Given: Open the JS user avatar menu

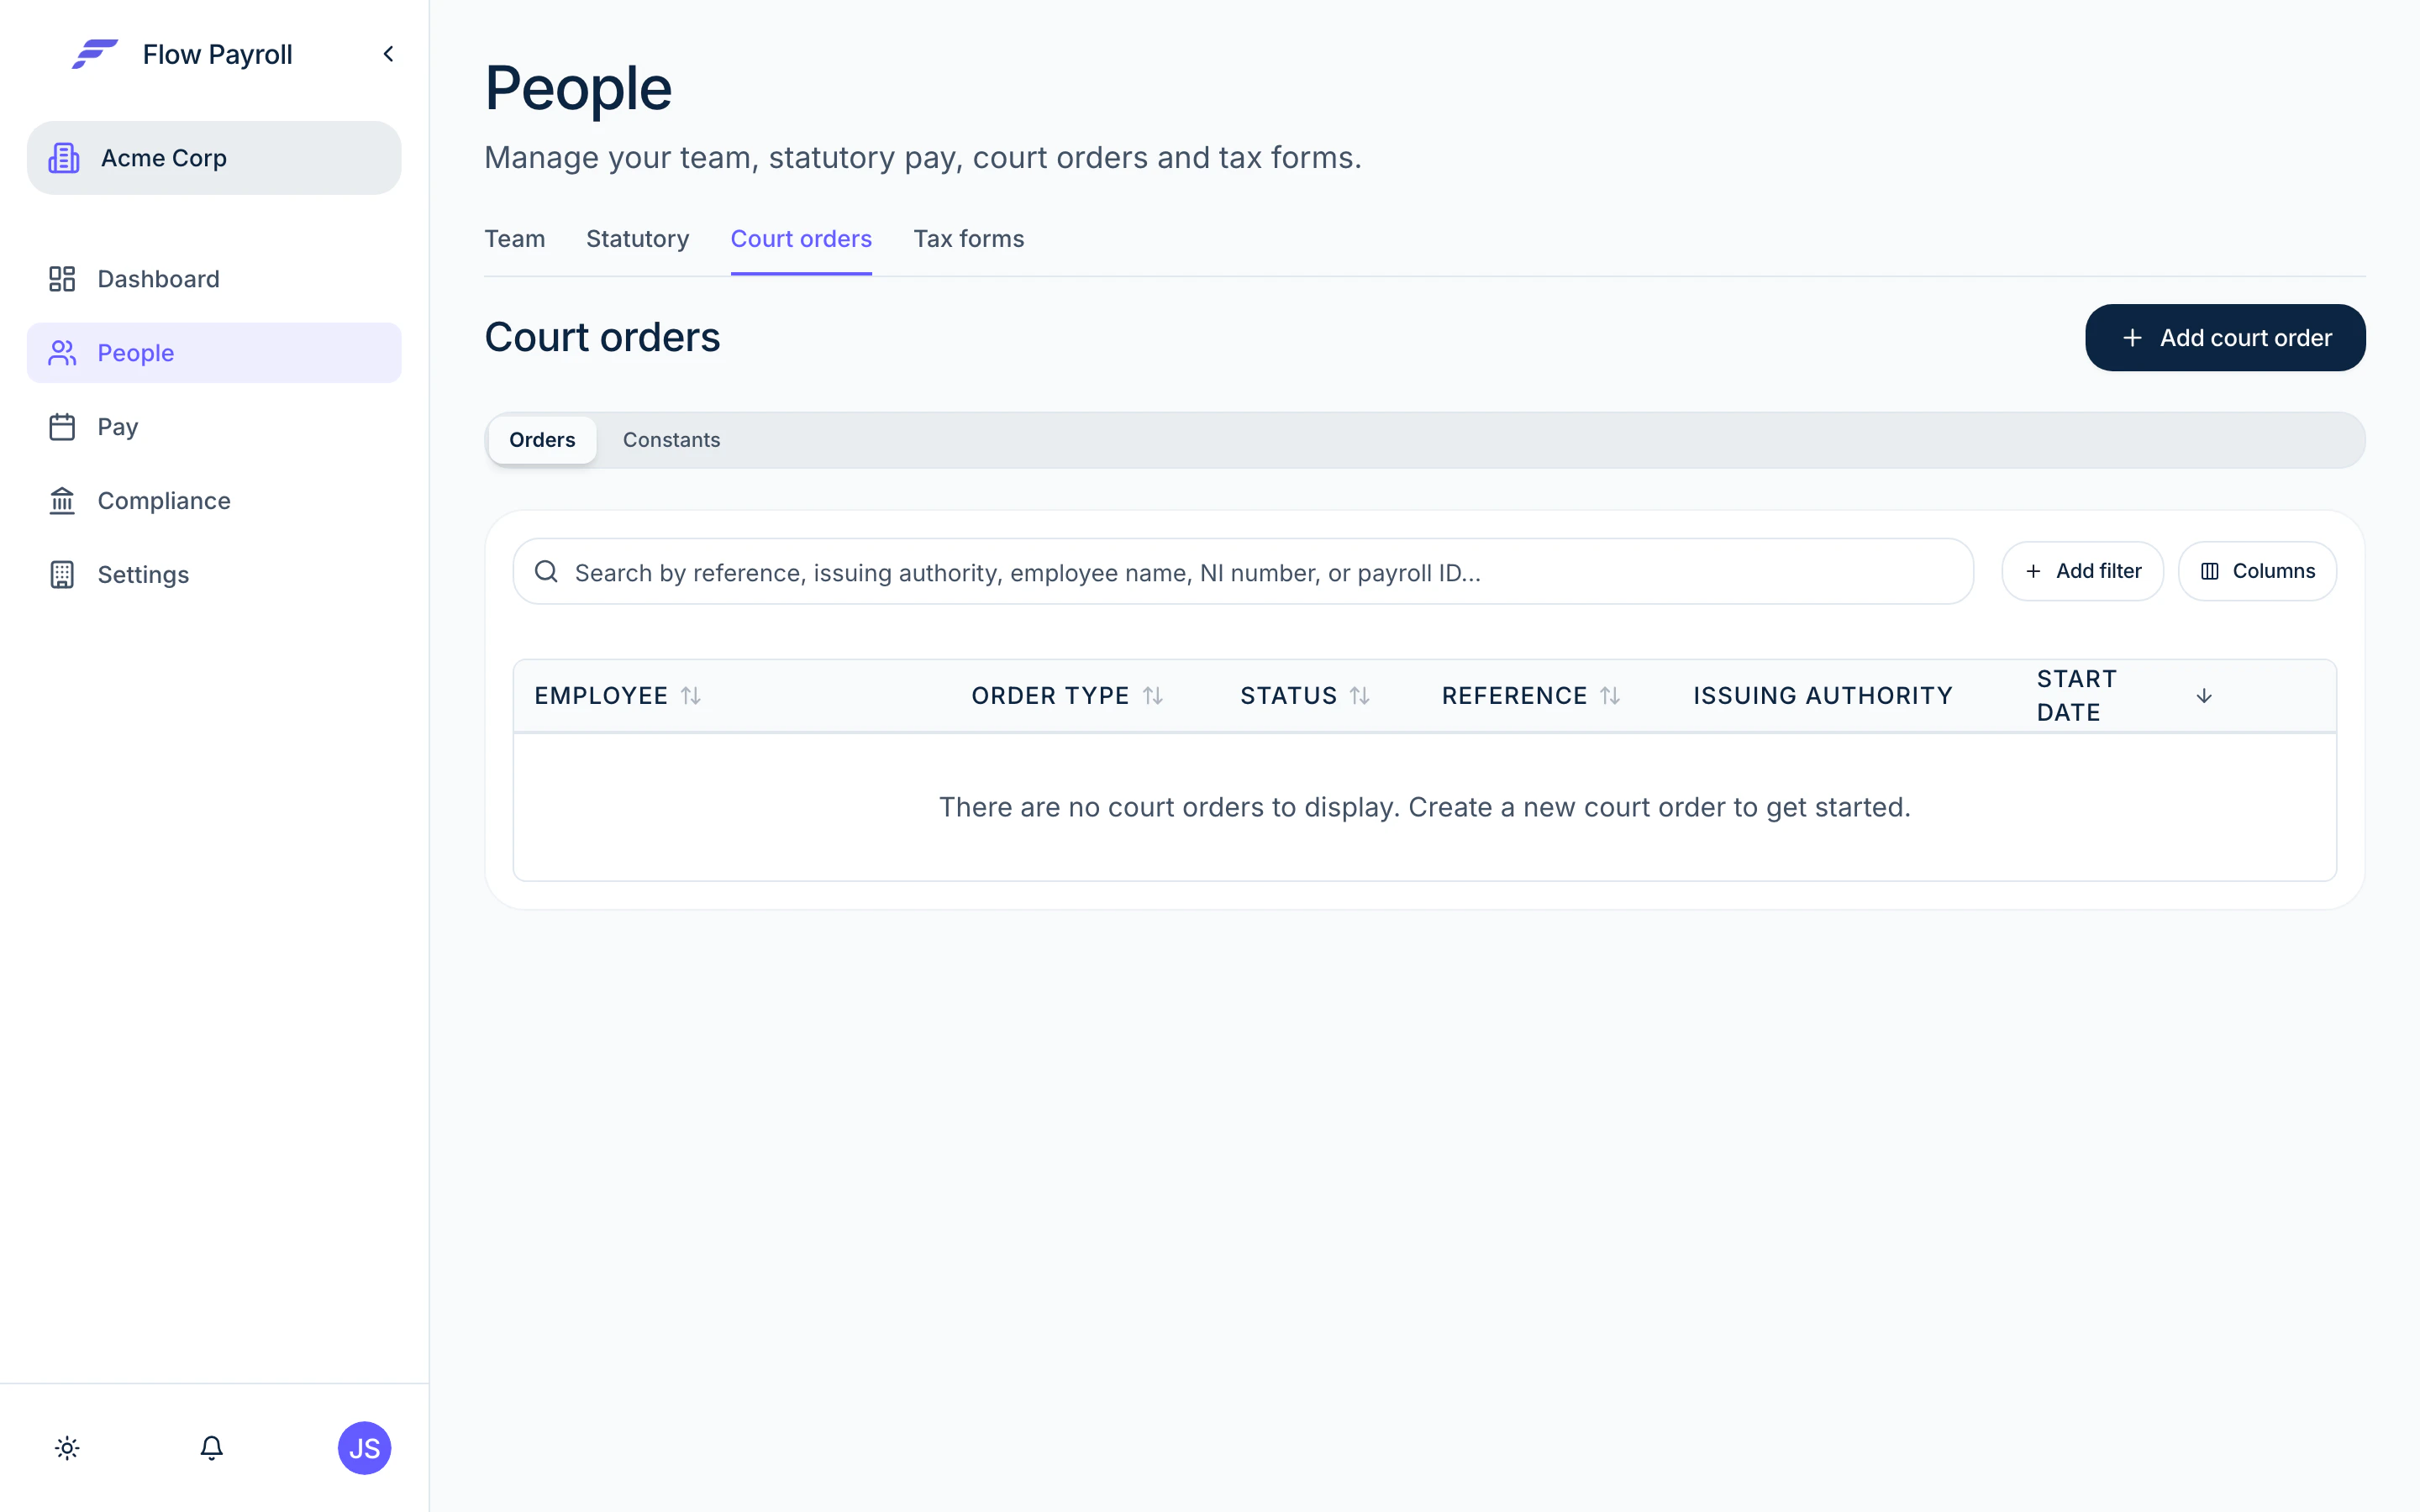Looking at the screenshot, I should 364,1448.
